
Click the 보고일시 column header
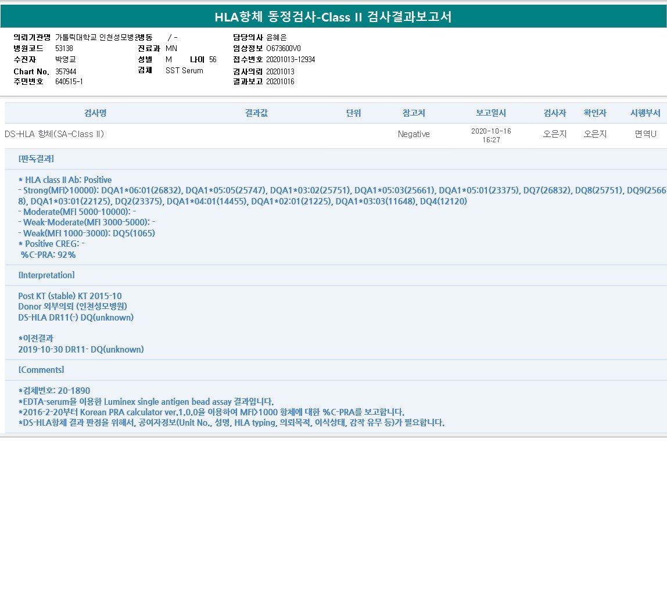pos(491,113)
